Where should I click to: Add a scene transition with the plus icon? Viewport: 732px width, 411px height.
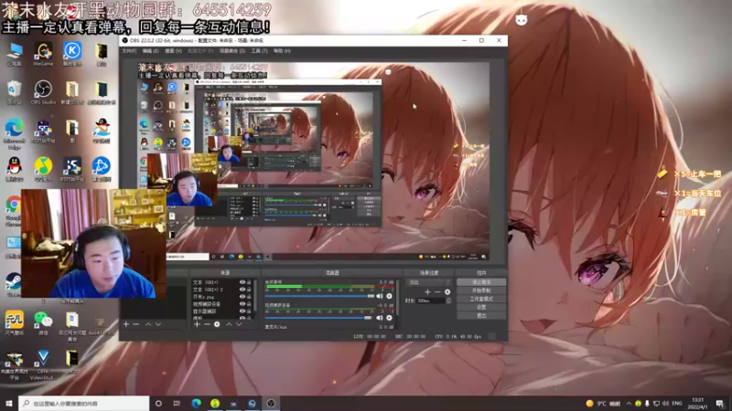click(427, 291)
